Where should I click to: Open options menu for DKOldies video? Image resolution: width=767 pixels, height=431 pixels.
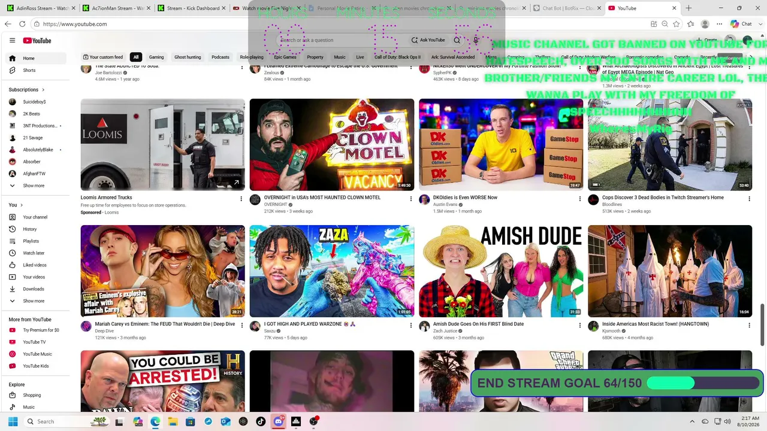point(579,199)
